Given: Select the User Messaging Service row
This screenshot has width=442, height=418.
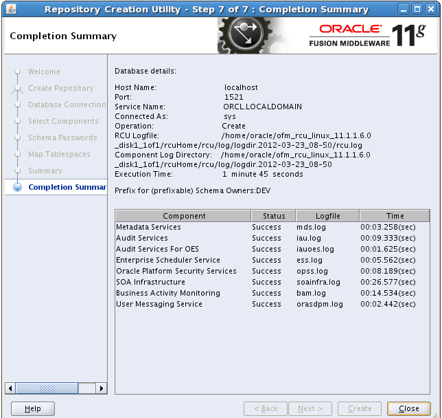Looking at the screenshot, I should click(x=272, y=304).
